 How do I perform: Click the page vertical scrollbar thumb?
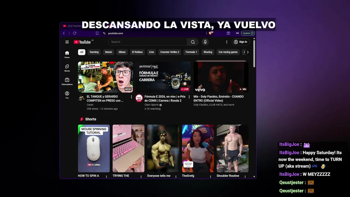click(254, 54)
